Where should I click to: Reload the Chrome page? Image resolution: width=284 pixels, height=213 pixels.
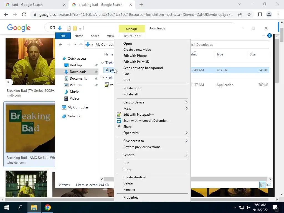(x=24, y=14)
